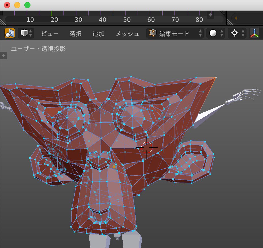This screenshot has height=248, width=263.
Task: Click the timeline area split corner widget
Action: 223,13
